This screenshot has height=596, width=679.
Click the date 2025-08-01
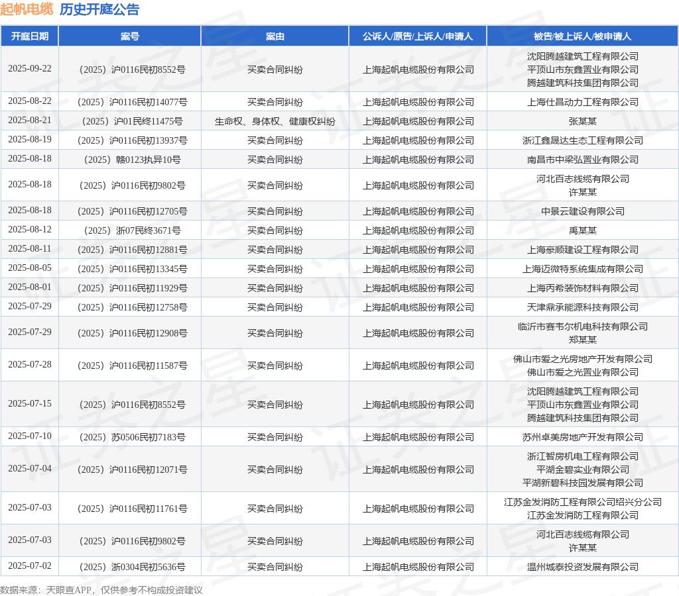pos(29,287)
